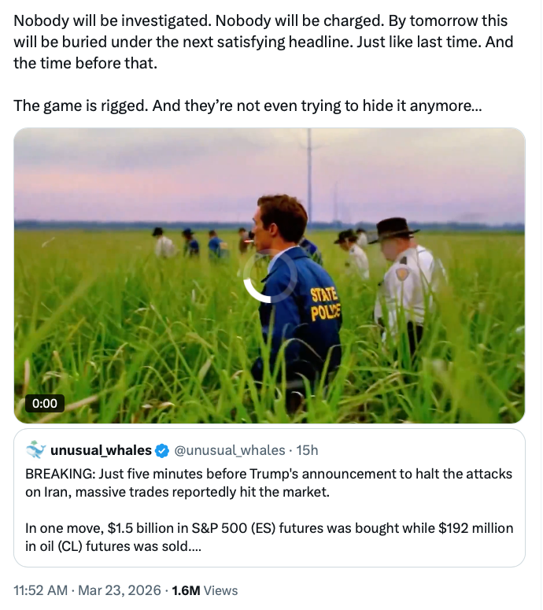Open the quoted post's BREAKING paragraph
The height and width of the screenshot is (610, 543).
coord(268,482)
